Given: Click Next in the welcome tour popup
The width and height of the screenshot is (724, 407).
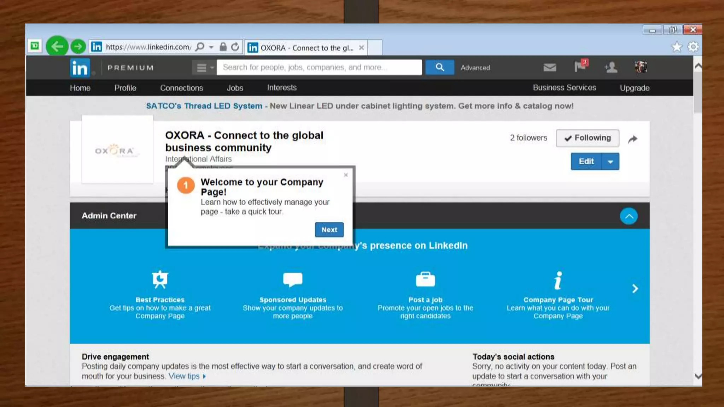Looking at the screenshot, I should coord(329,230).
